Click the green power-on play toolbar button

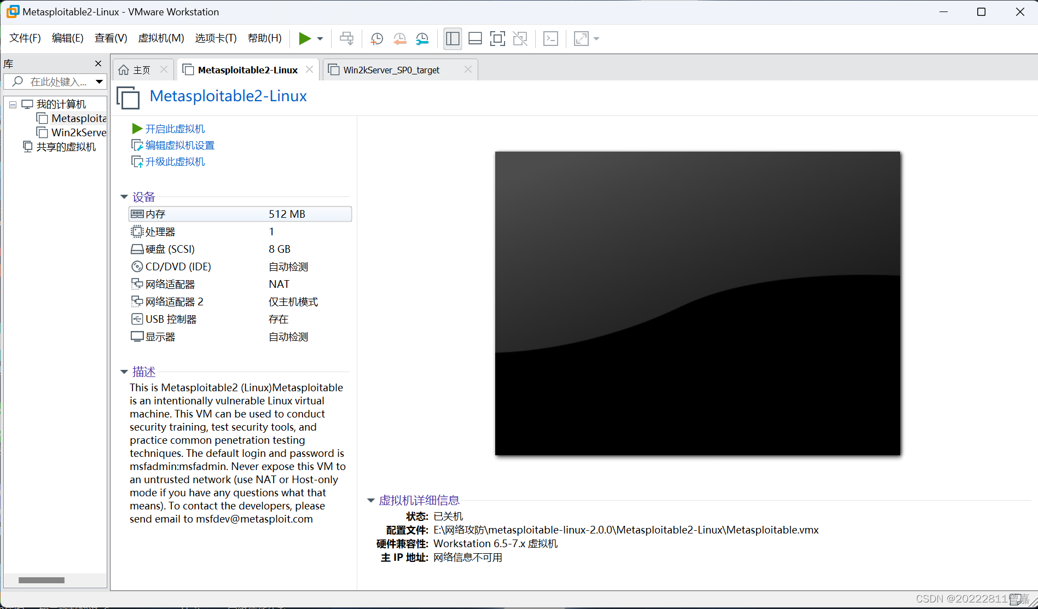[x=305, y=38]
